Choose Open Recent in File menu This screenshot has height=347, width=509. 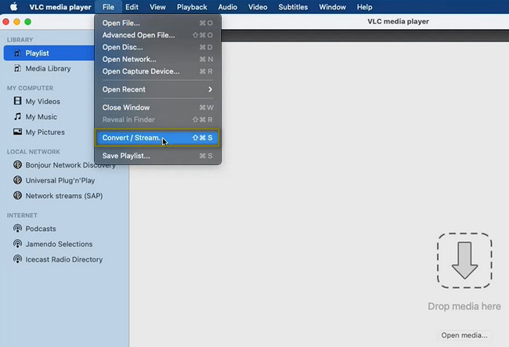(157, 89)
